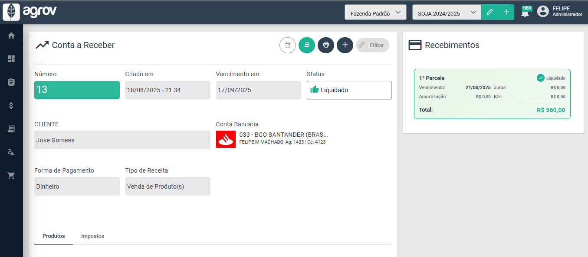Open the shopping cart sidebar icon
The height and width of the screenshot is (257, 588).
pyautogui.click(x=11, y=176)
